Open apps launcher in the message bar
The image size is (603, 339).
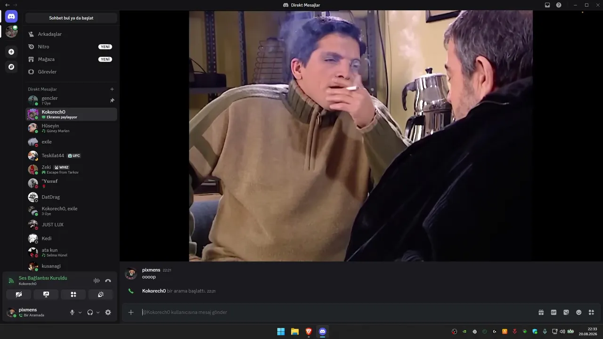click(x=592, y=312)
